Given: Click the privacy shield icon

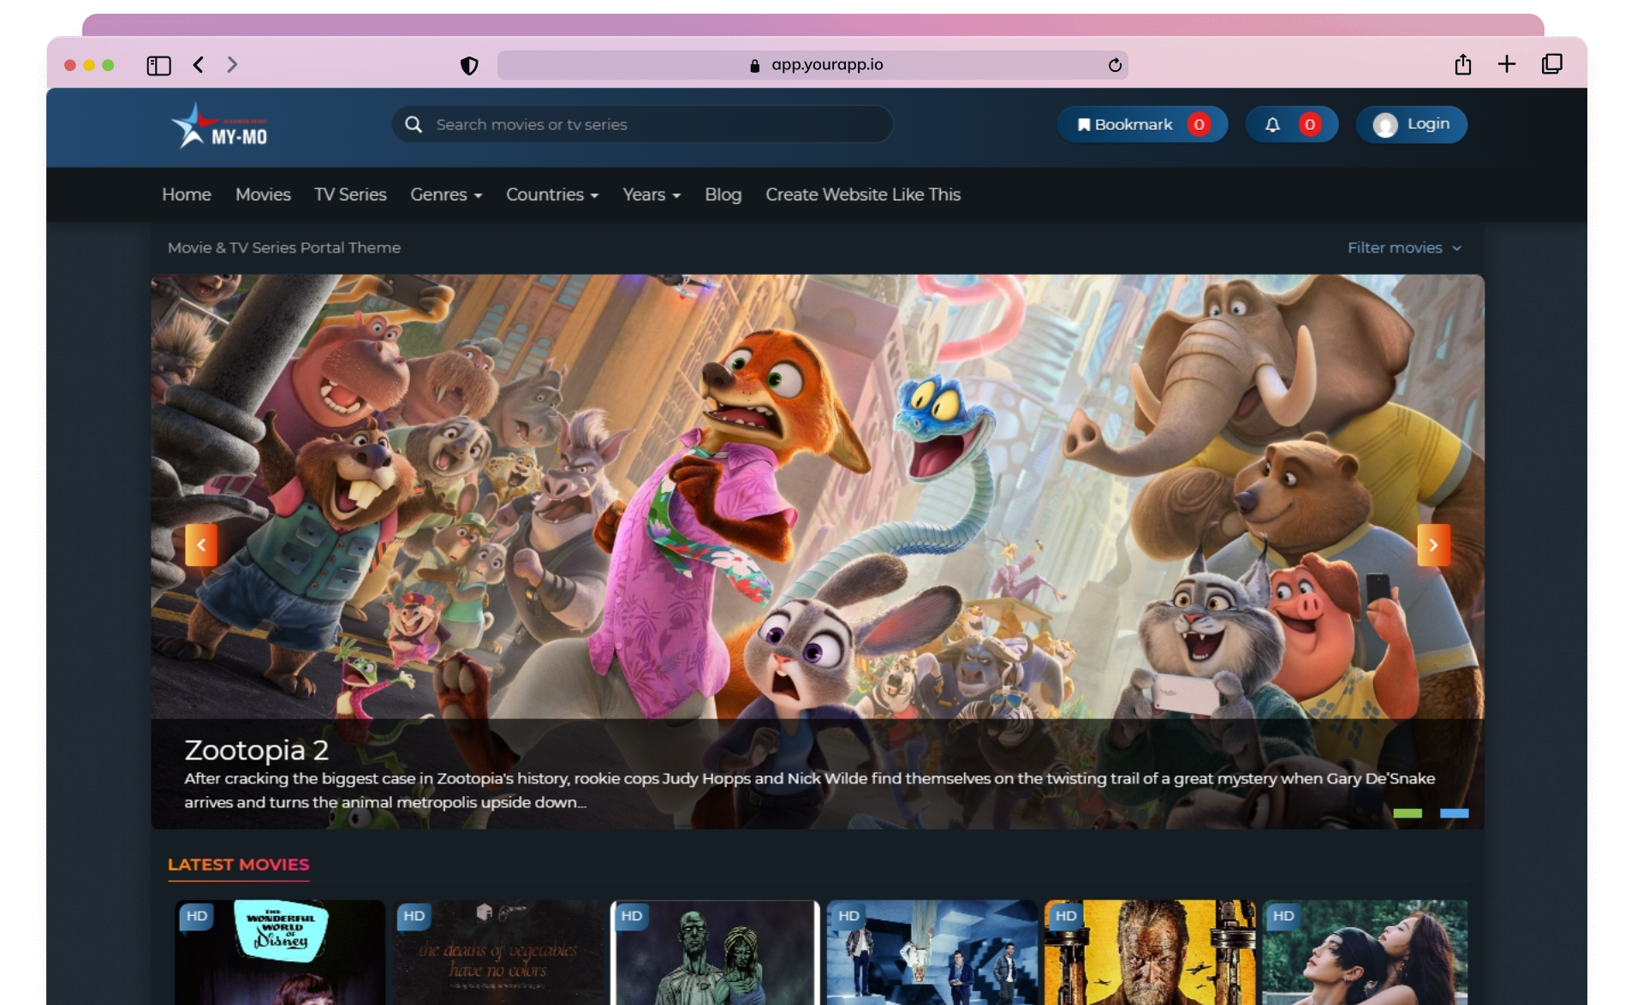Looking at the screenshot, I should [469, 65].
